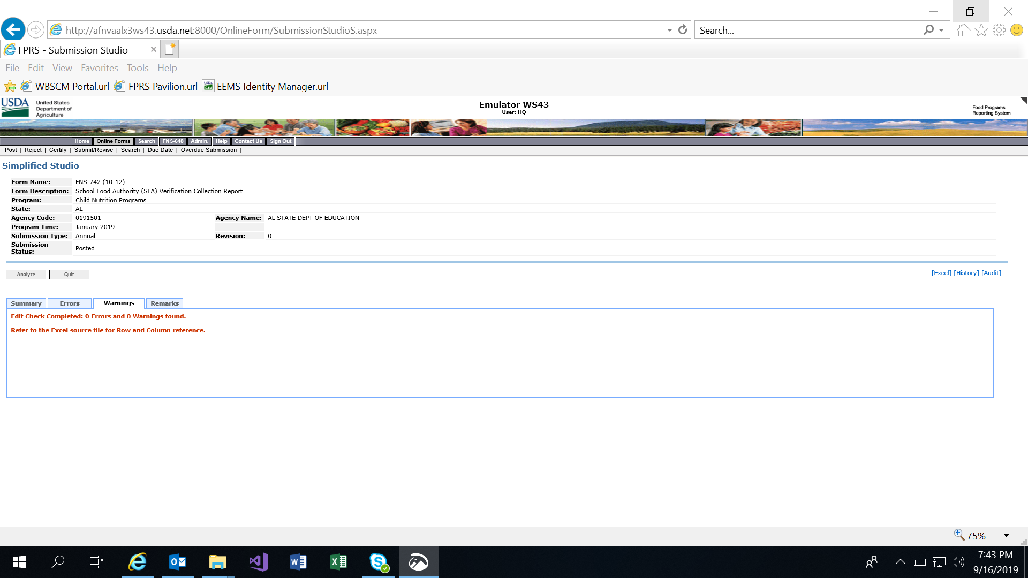Viewport: 1028px width, 578px height.
Task: Switch to the Remarks tab
Action: point(164,303)
